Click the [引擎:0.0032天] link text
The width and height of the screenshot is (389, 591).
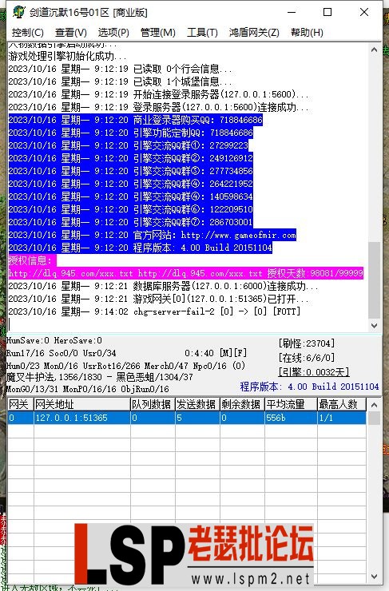[314, 372]
